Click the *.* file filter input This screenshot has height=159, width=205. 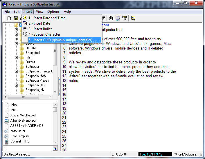(x=28, y=149)
